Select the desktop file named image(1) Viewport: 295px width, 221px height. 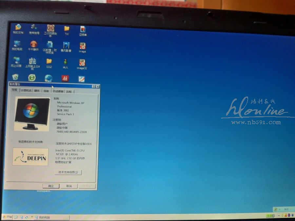point(82,64)
